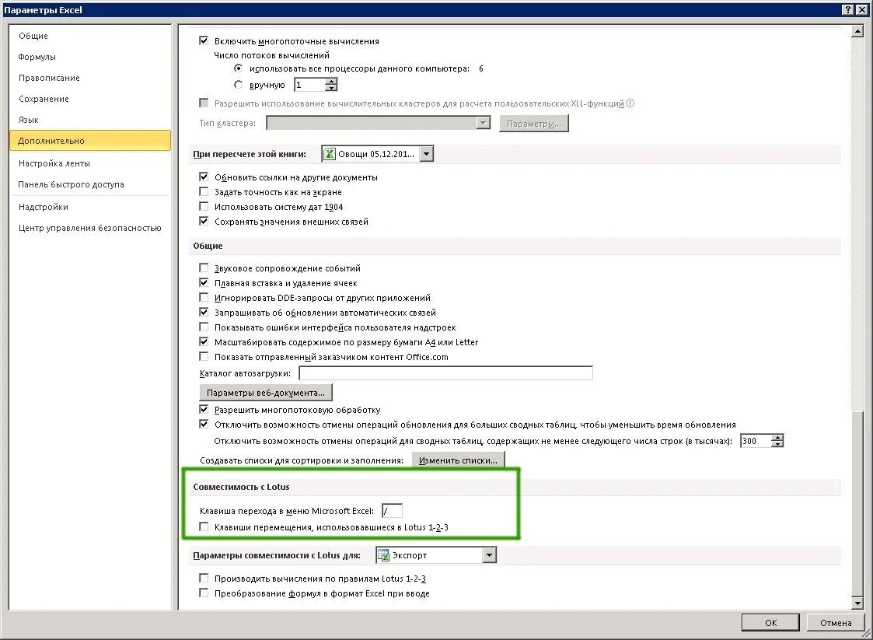Click the spinner down arrow for вручную threads

click(x=331, y=88)
